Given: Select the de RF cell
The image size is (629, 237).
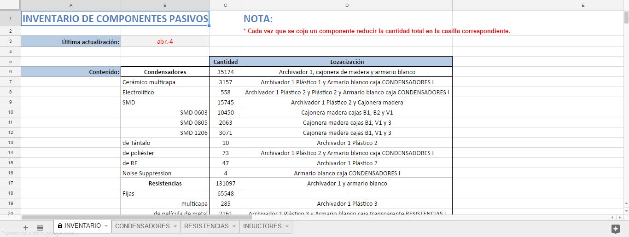Looking at the screenshot, I should 165,163.
